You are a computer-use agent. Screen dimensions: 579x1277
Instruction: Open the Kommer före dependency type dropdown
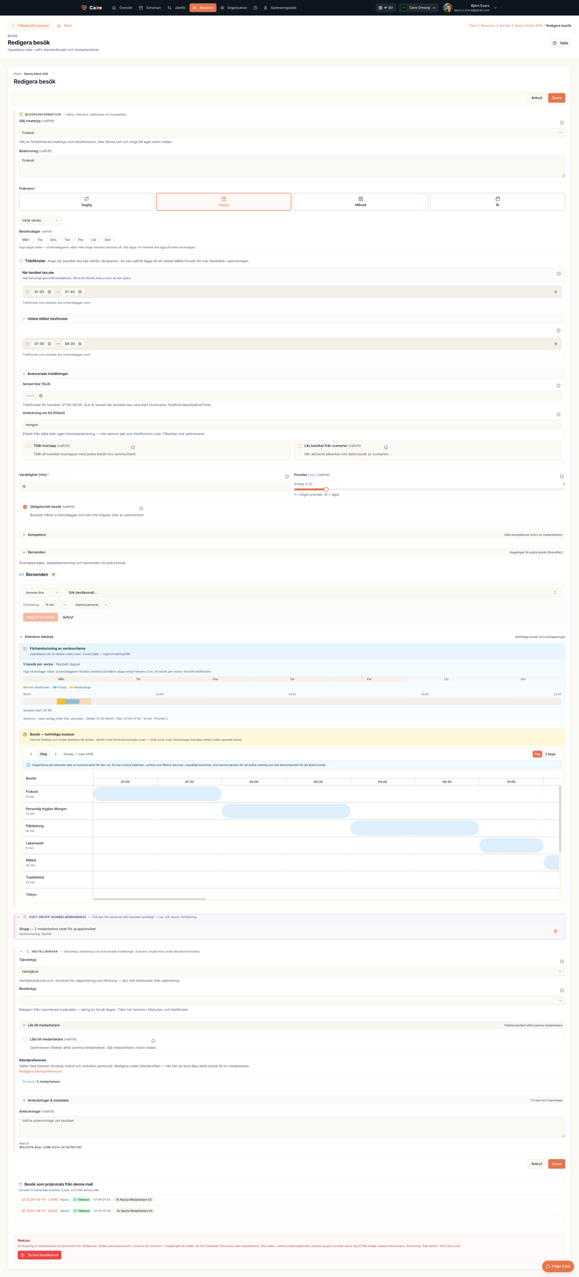coord(42,592)
